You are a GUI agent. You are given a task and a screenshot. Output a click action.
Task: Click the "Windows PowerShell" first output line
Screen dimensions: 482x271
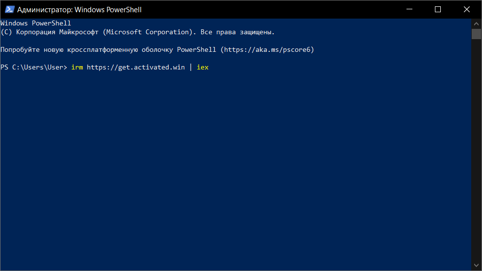(36, 23)
